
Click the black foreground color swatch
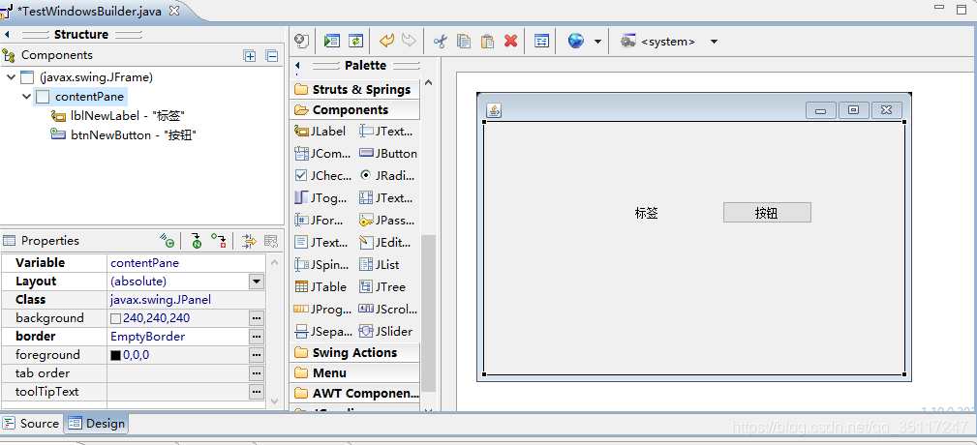(x=115, y=355)
